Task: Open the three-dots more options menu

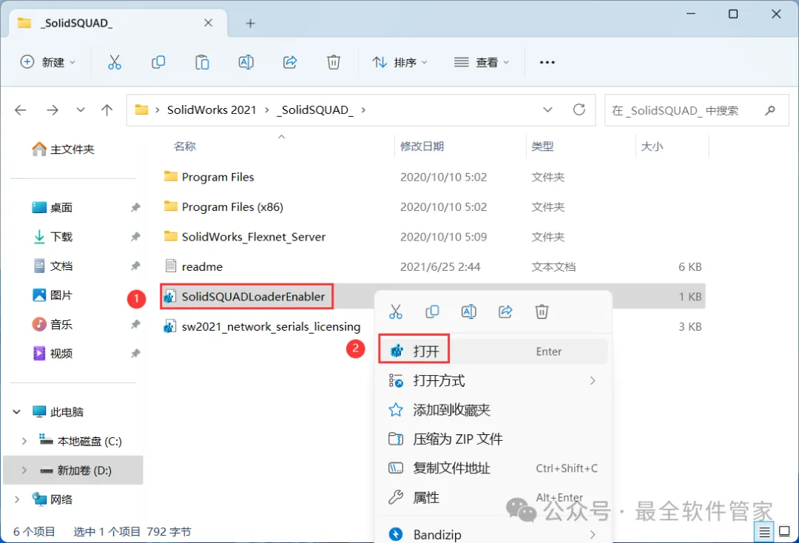Action: (x=547, y=62)
